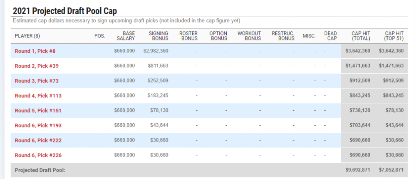Click the Round 6, Pick #193 link

click(x=38, y=125)
